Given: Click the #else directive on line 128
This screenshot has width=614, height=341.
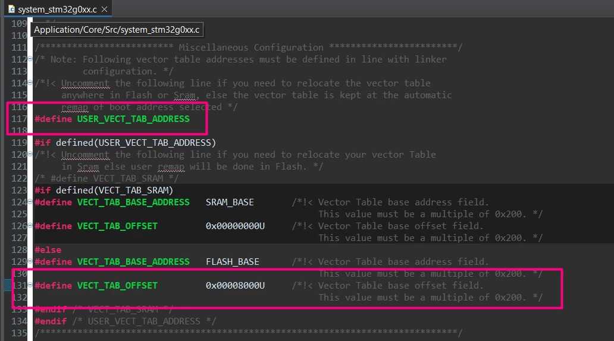Looking at the screenshot, I should [48, 250].
